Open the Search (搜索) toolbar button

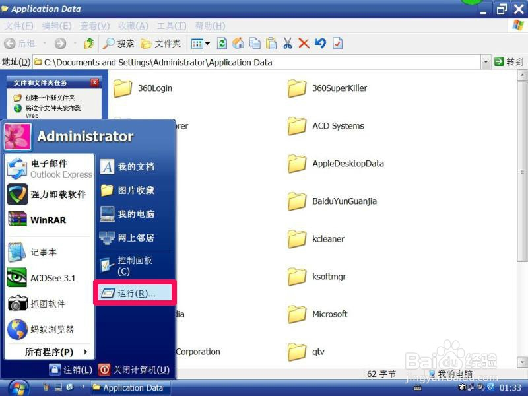[118, 43]
